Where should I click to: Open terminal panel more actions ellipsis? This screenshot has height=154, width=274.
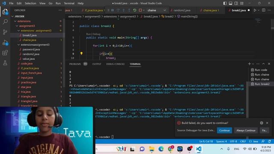pyautogui.click(x=258, y=64)
